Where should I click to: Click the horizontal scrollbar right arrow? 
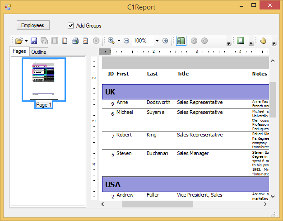[x=267, y=204]
